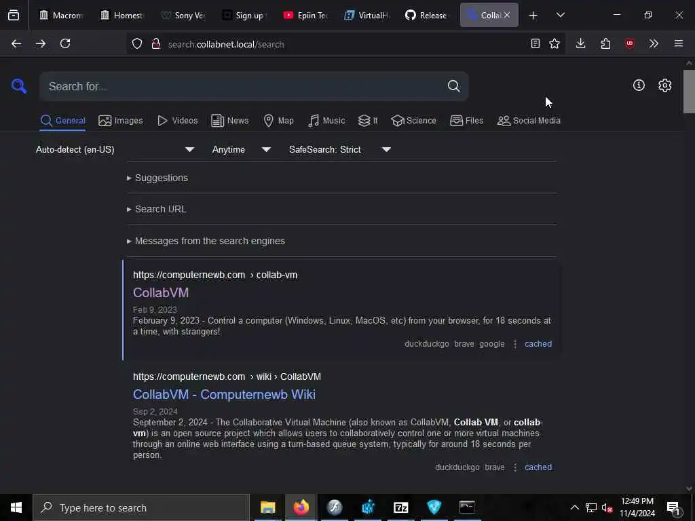Select the Files search category
The height and width of the screenshot is (521, 695).
pos(466,121)
